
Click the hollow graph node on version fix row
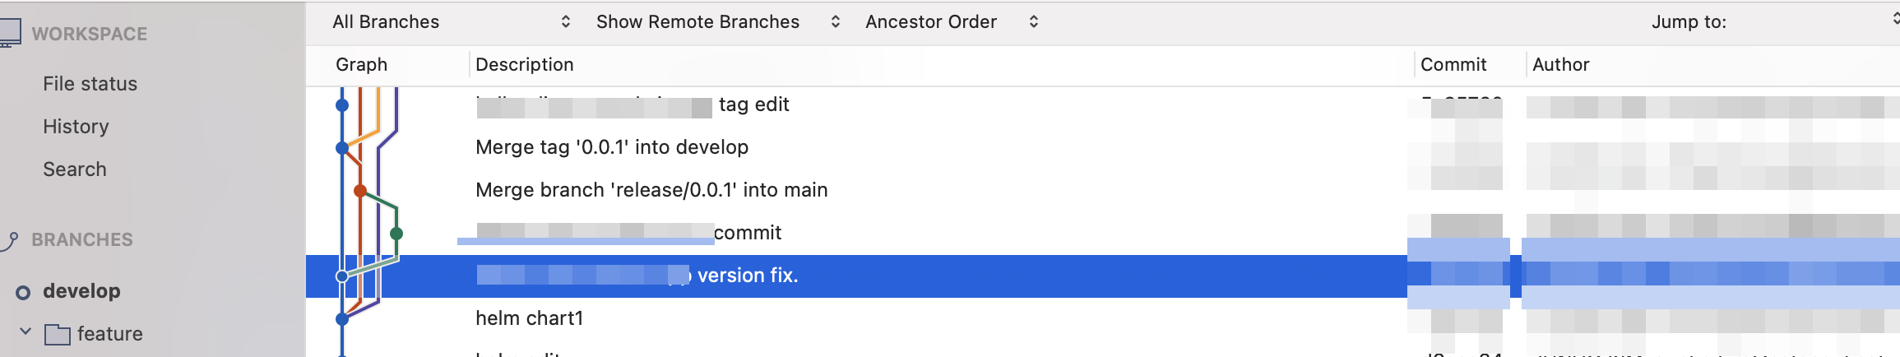[x=342, y=276]
